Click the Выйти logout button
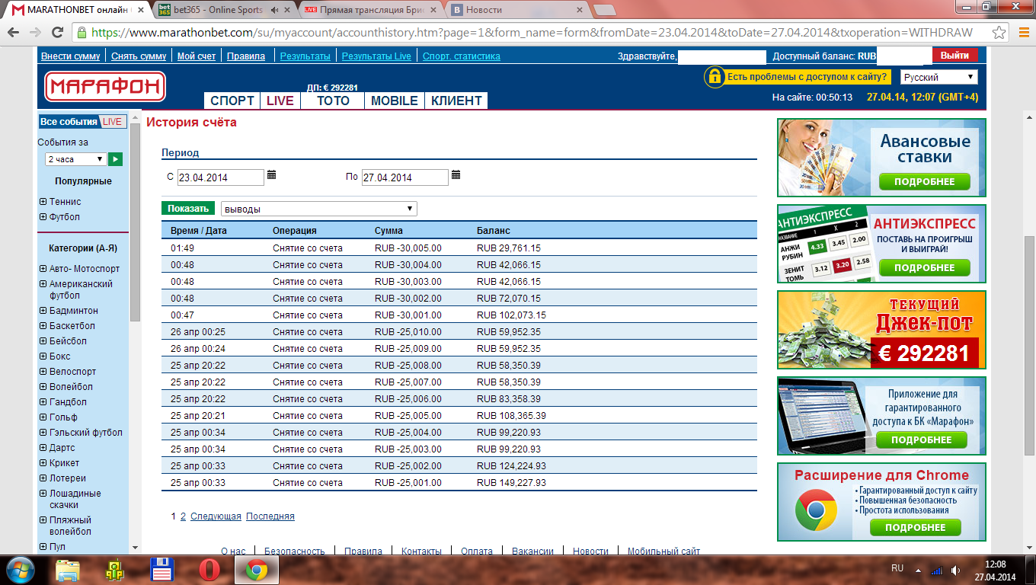 pos(954,56)
